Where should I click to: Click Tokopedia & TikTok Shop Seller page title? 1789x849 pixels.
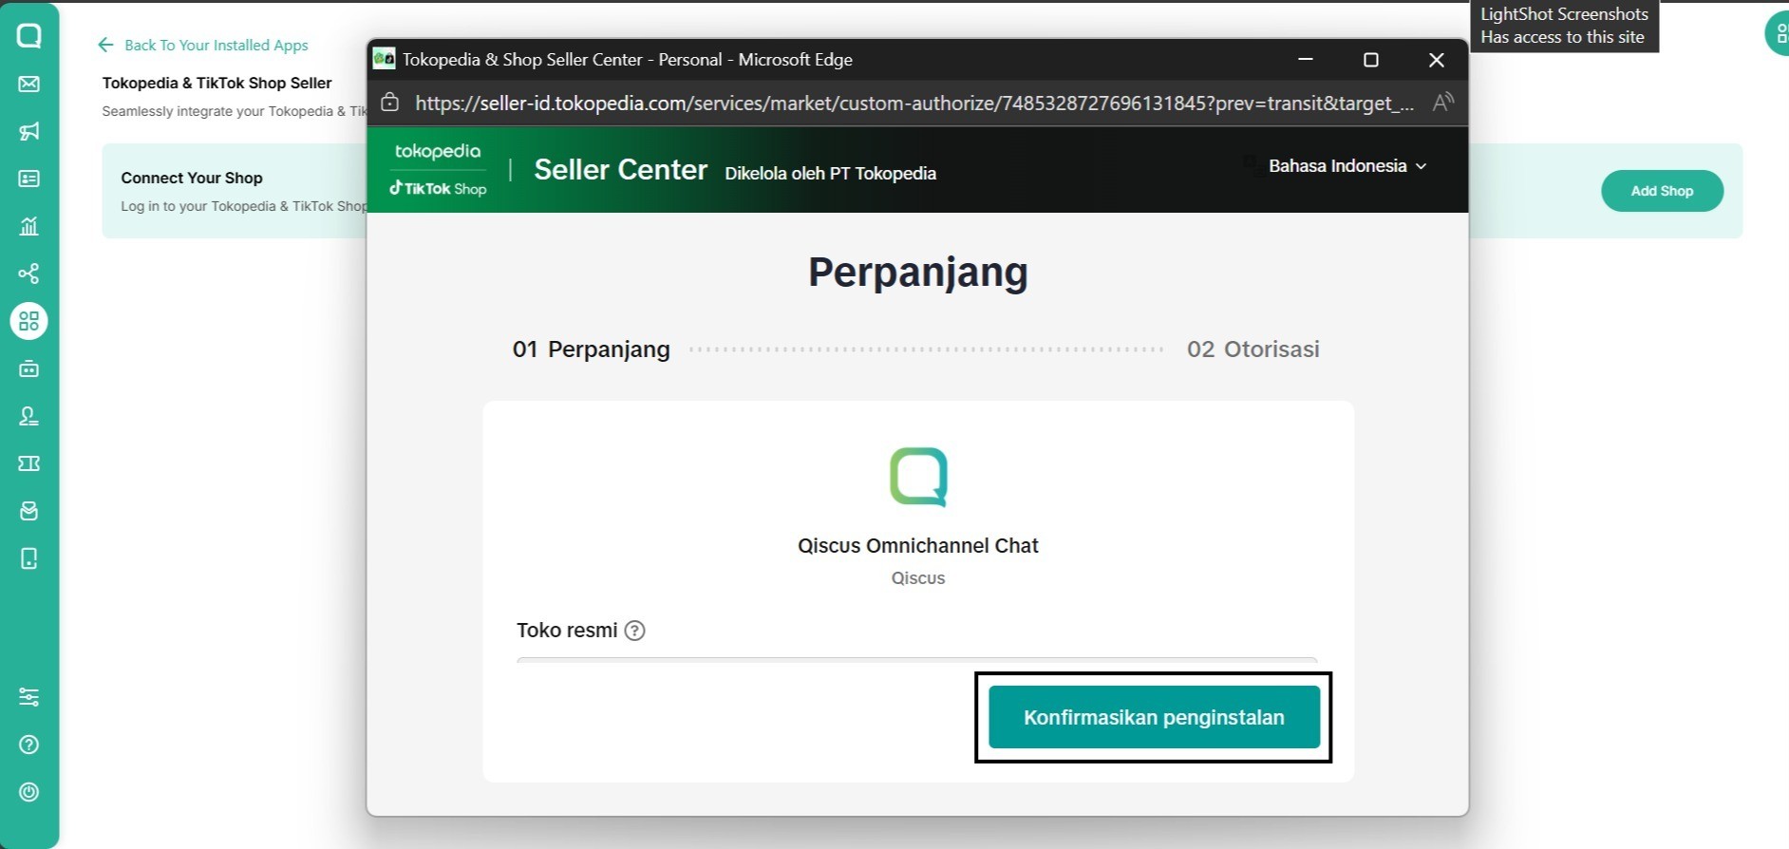(217, 83)
